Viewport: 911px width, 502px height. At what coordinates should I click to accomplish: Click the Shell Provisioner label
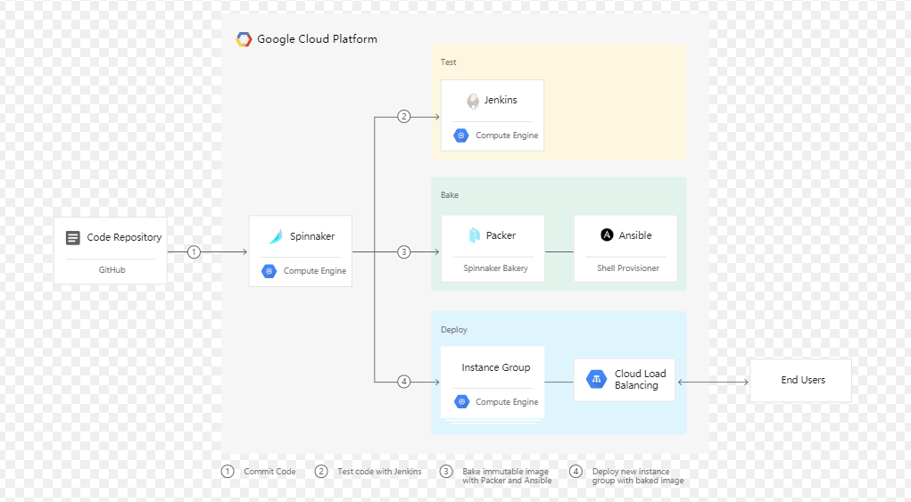pyautogui.click(x=628, y=268)
